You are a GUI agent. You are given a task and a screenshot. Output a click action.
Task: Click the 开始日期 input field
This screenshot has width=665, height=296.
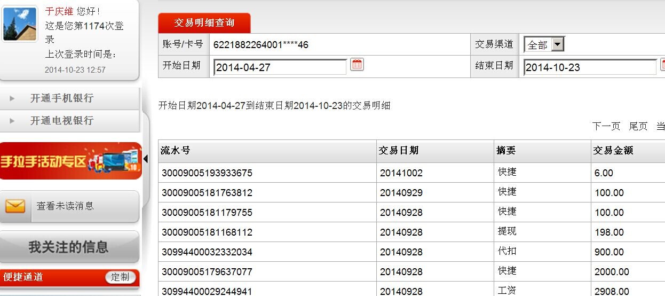click(280, 67)
